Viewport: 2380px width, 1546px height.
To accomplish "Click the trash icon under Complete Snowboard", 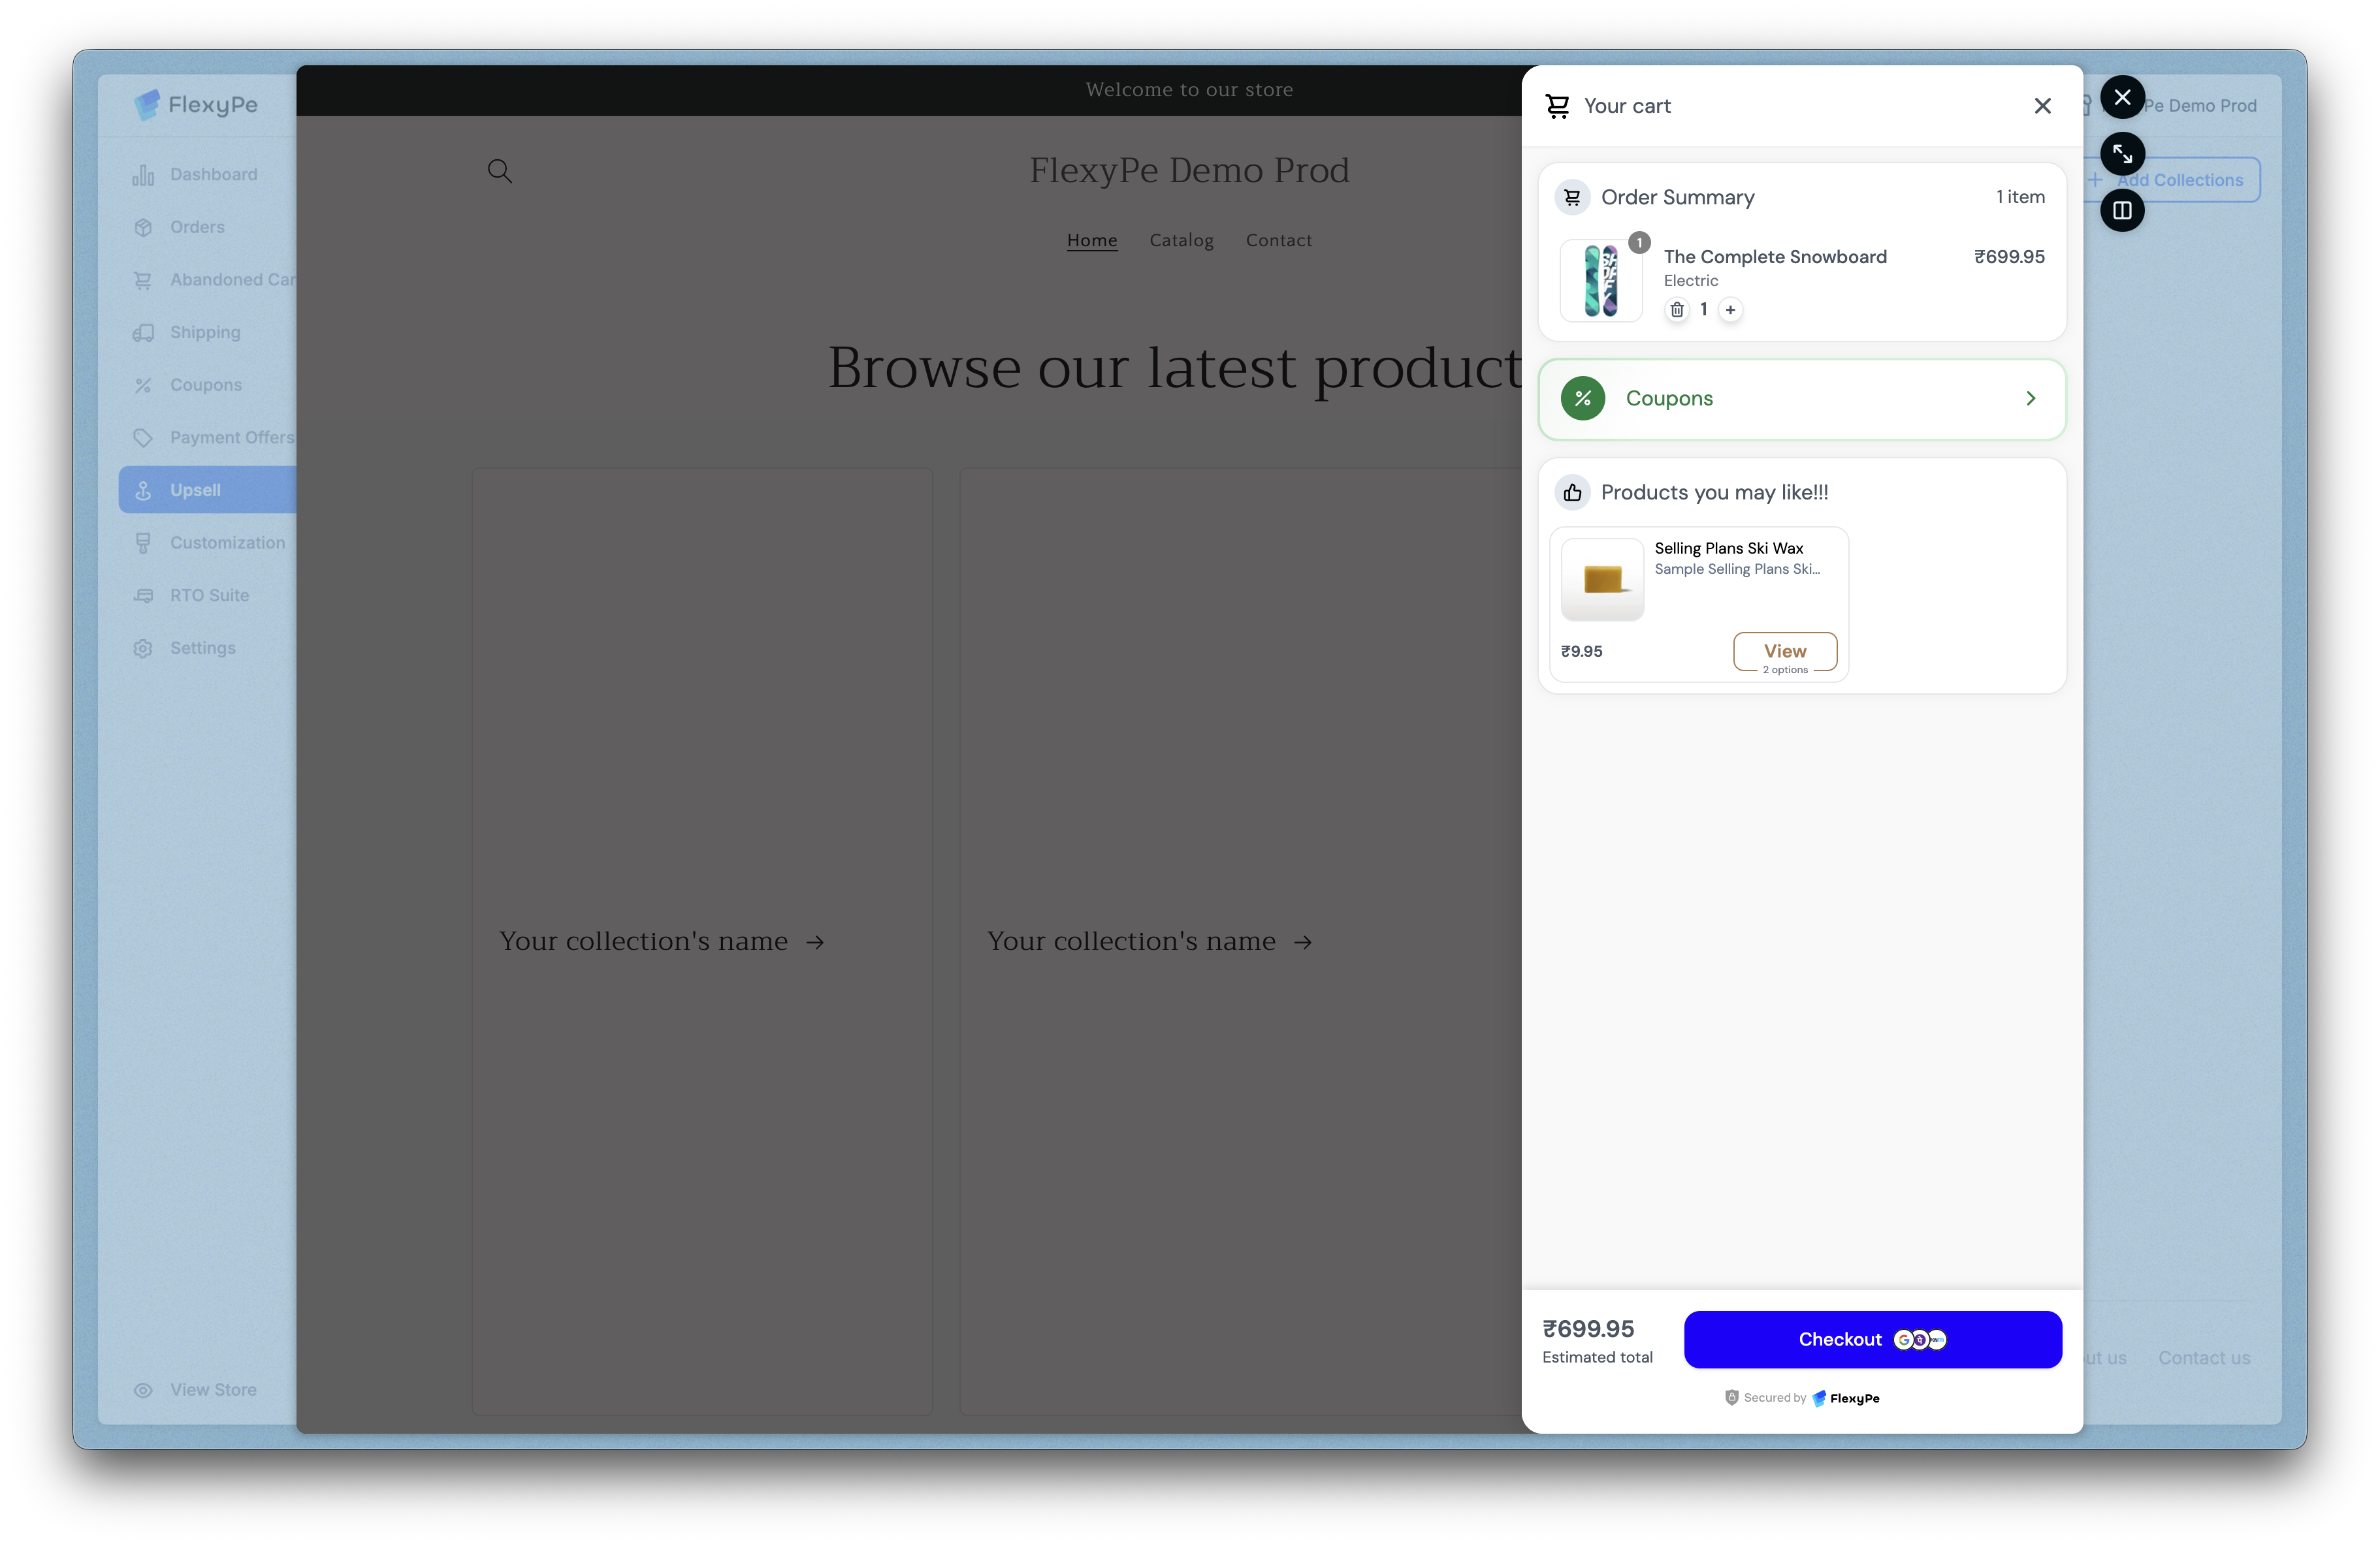I will (1677, 310).
